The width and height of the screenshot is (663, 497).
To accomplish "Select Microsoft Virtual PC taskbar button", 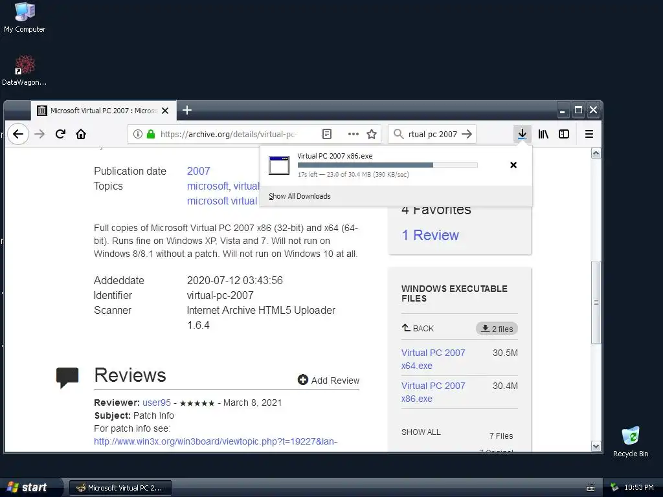I will click(120, 488).
